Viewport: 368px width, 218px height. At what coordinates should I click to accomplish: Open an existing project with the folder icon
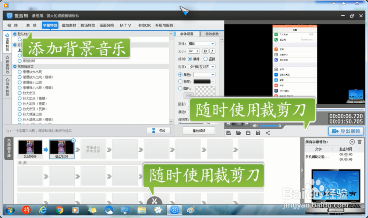click(238, 133)
